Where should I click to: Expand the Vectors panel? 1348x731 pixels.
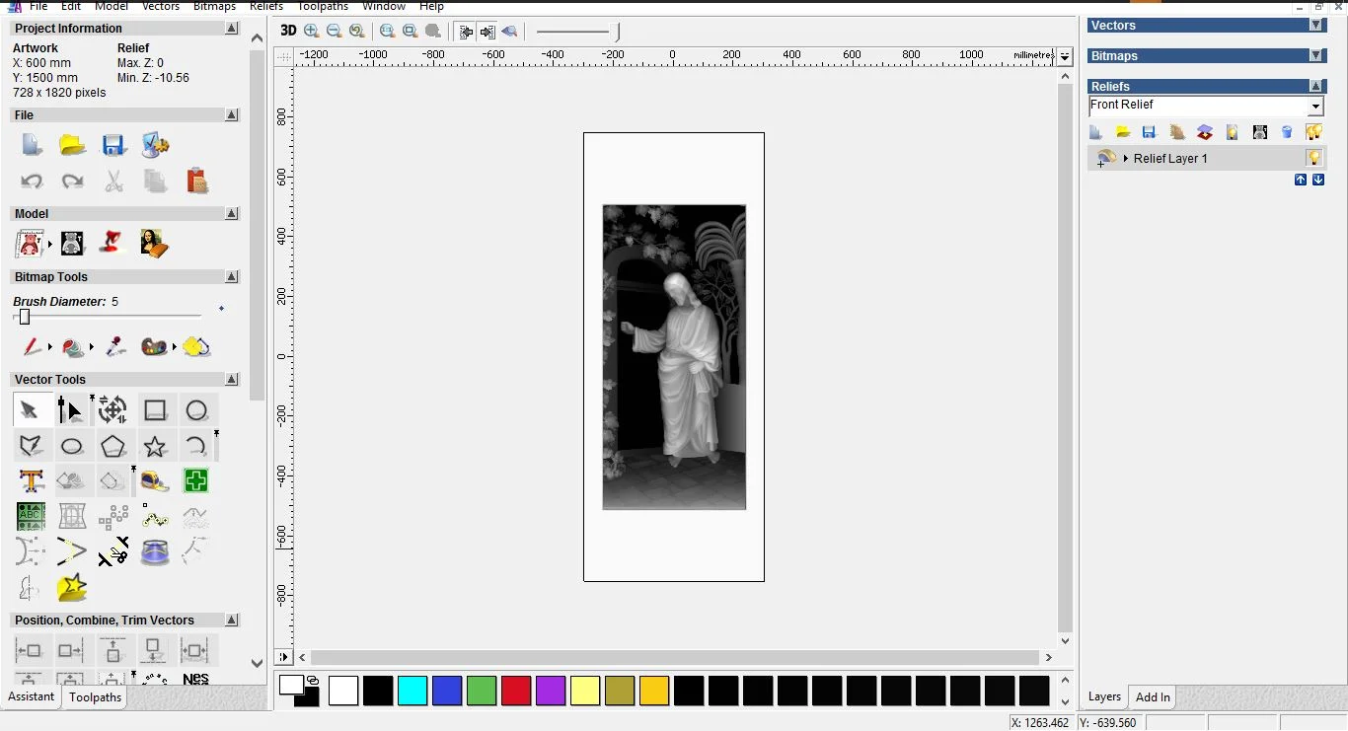point(1315,26)
